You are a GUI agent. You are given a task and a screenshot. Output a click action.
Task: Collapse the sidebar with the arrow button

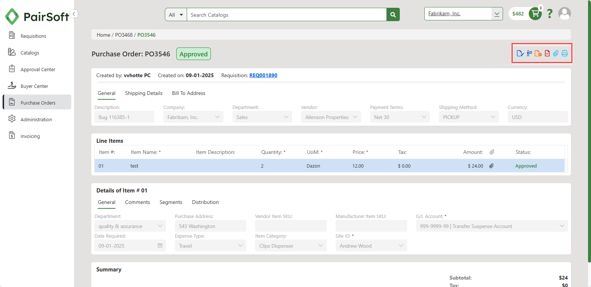[74, 14]
